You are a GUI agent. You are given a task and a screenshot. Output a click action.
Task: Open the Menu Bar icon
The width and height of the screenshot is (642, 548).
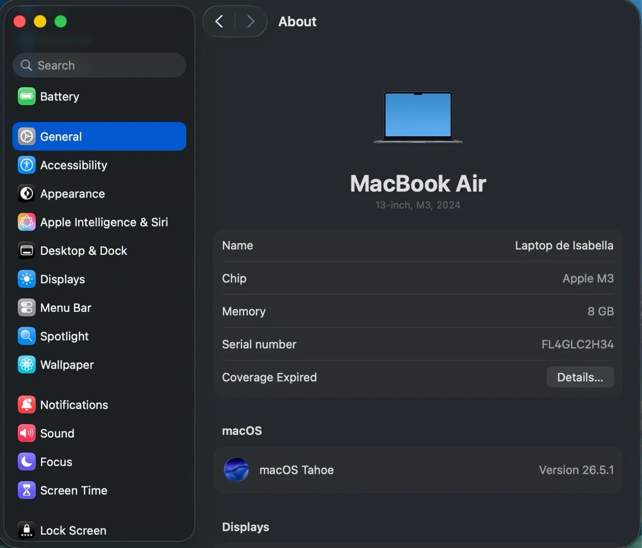pos(27,308)
